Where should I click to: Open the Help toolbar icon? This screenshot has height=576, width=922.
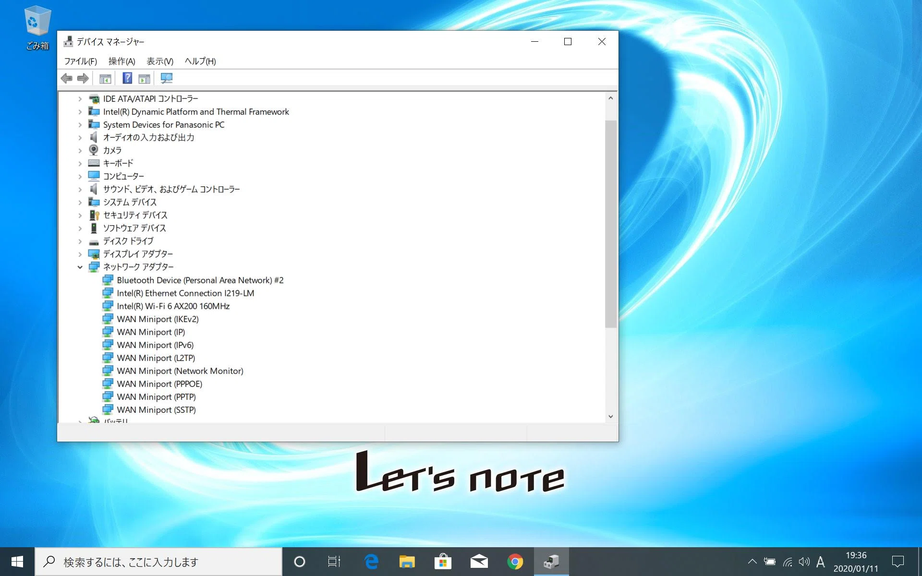coord(127,78)
